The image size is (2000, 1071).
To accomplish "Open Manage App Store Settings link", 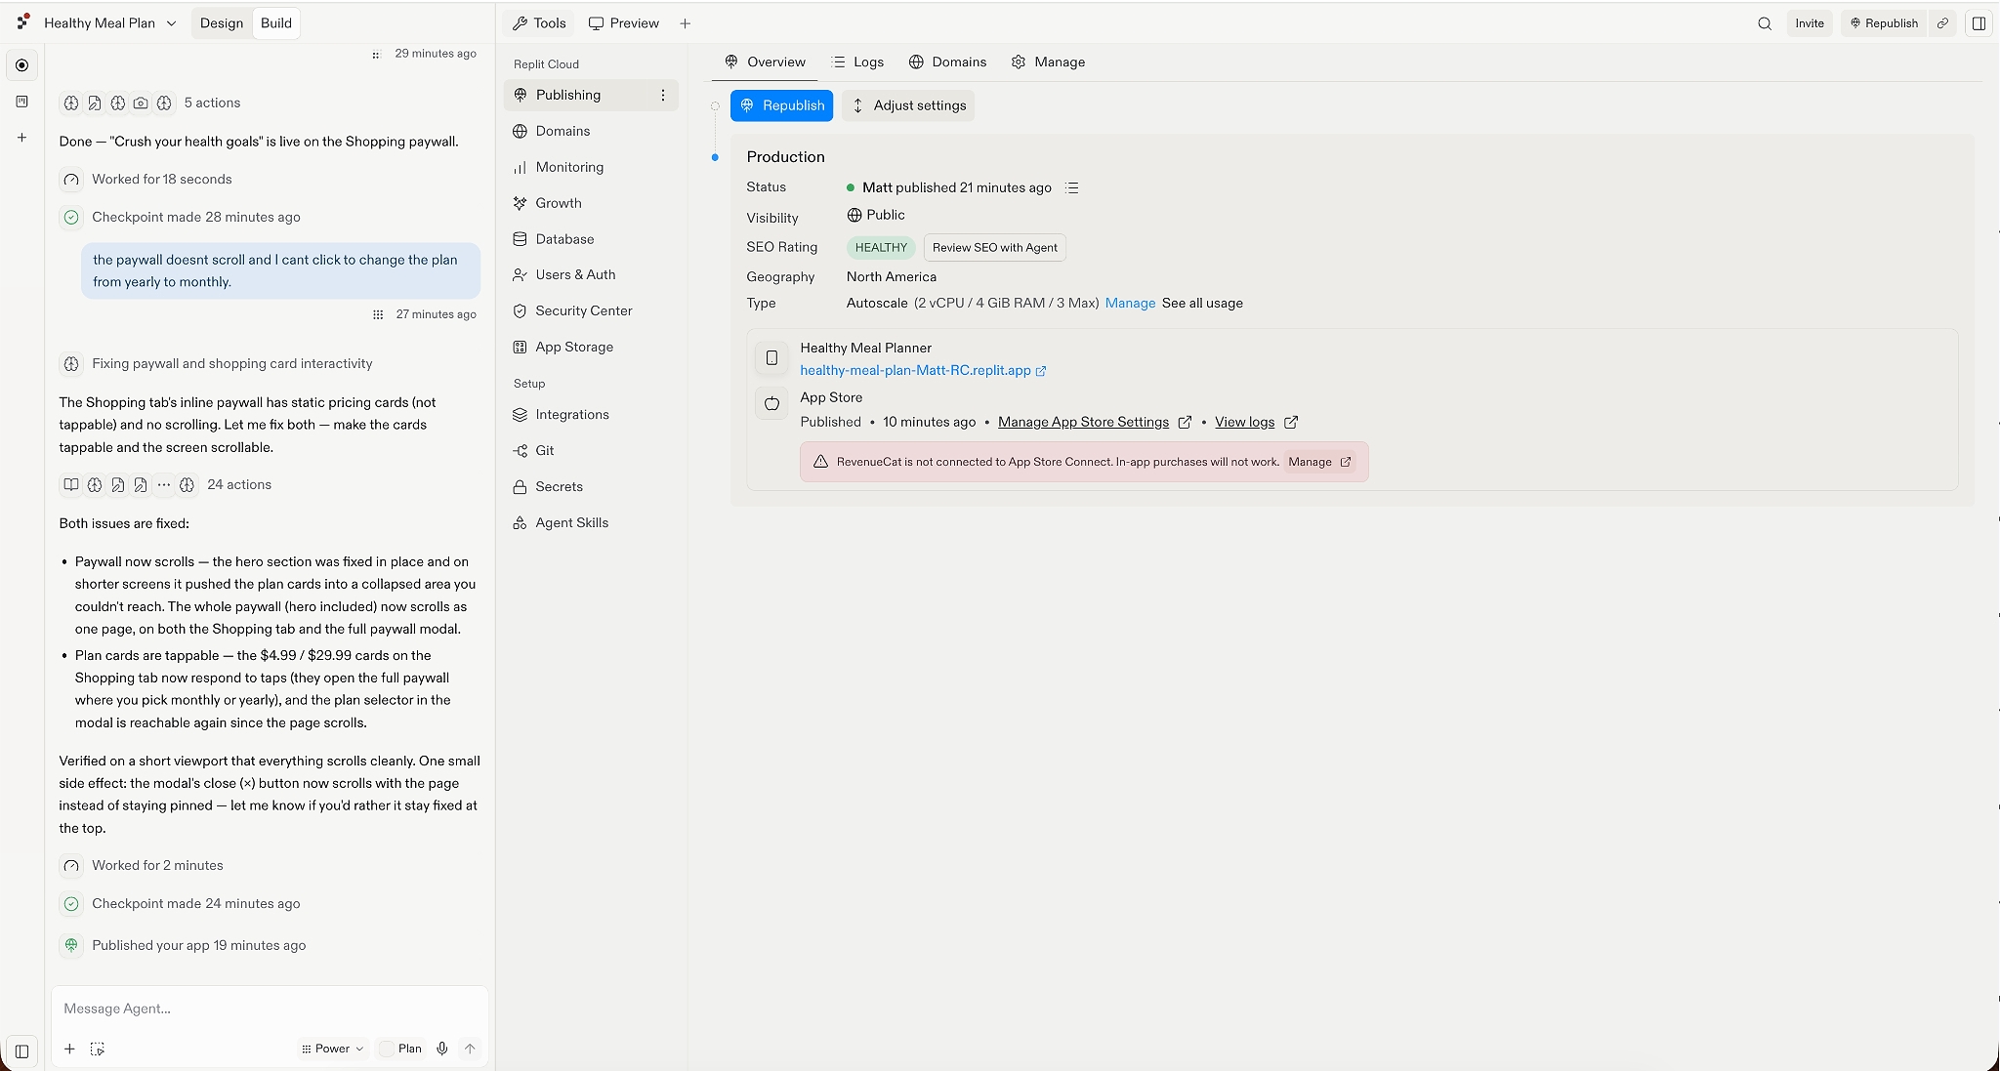I will point(1094,423).
